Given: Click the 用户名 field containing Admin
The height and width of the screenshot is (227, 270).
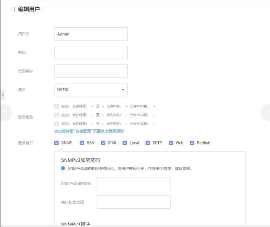Looking at the screenshot, I should (91, 34).
